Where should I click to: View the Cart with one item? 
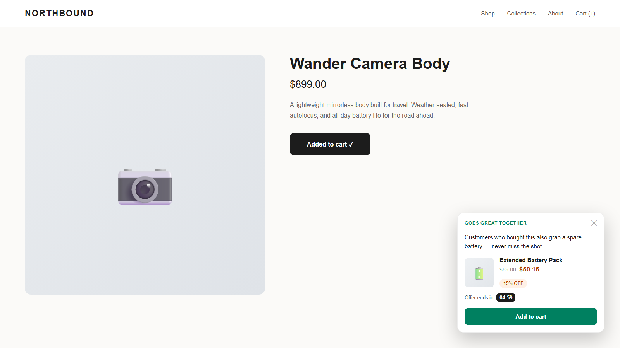pos(585,14)
